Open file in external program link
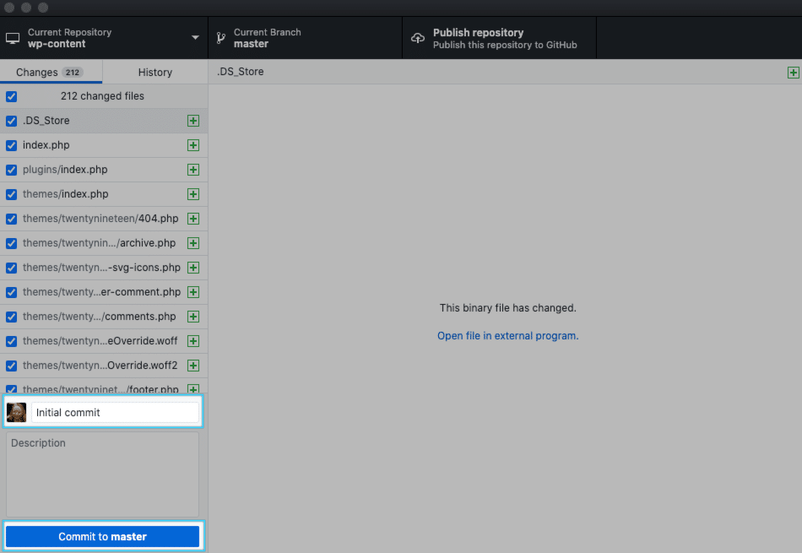 [508, 335]
